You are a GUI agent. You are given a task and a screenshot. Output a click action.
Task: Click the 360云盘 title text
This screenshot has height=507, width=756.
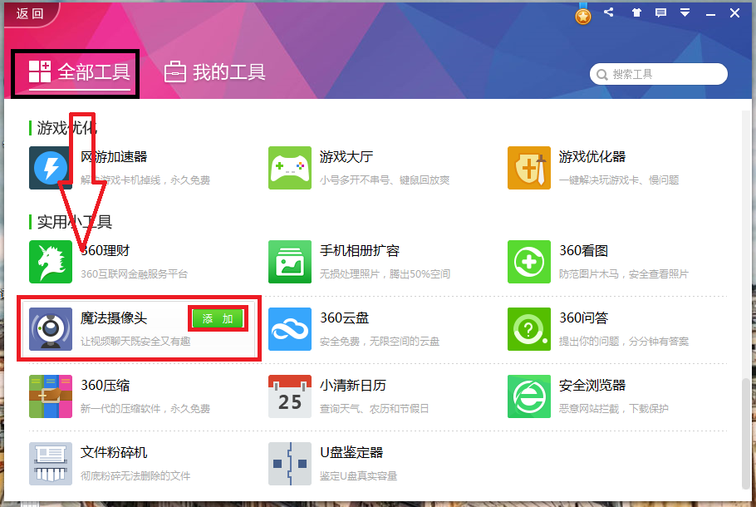click(x=344, y=317)
